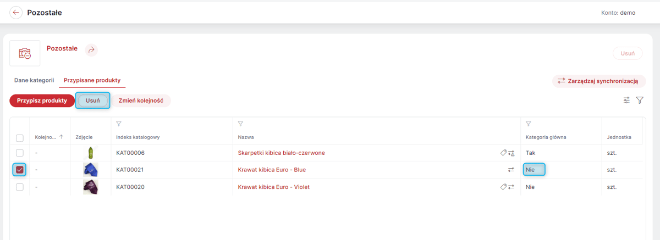Click szt. unit in the KAT00020 row

[612, 187]
